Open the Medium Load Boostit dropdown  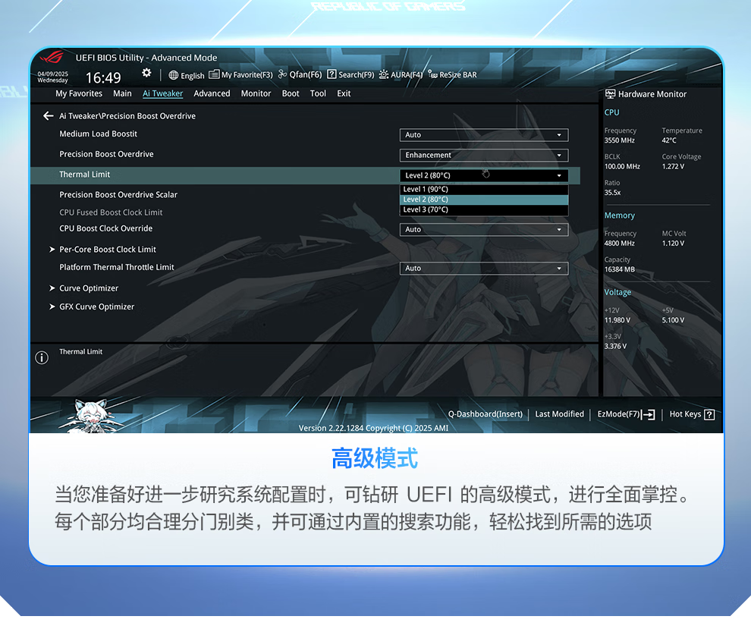(483, 135)
